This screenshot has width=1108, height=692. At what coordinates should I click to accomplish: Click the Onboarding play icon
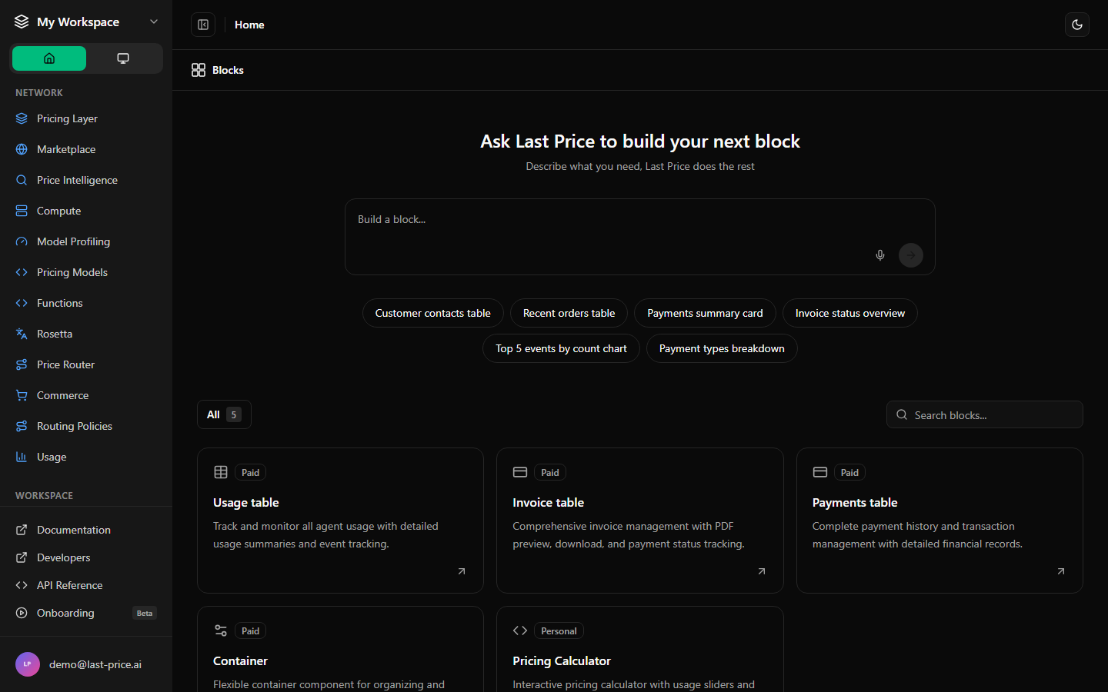[22, 613]
